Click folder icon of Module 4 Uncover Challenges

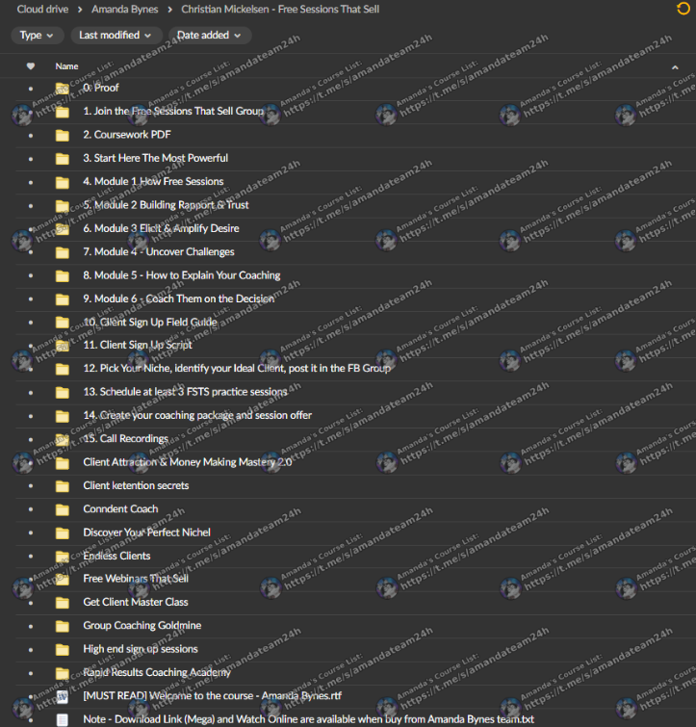(63, 252)
